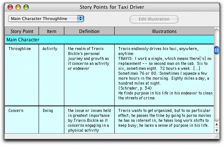Image resolution: width=224 pixels, height=145 pixels.
Task: Click the Story Point column header
Action: tap(22, 31)
